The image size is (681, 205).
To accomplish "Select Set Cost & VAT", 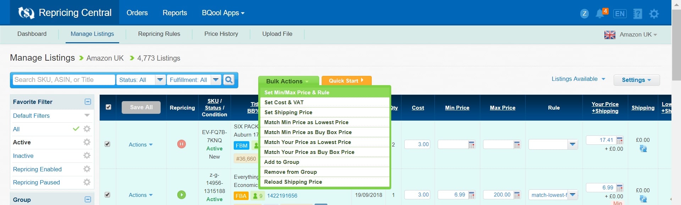I will click(325, 102).
